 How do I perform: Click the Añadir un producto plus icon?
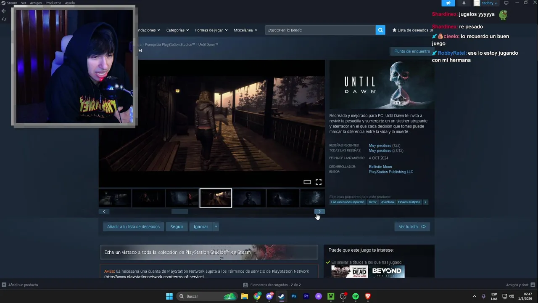tap(4, 285)
